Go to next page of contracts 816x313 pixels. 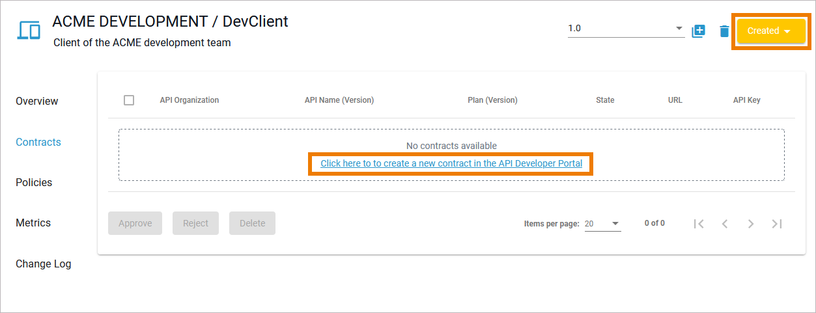coord(751,224)
